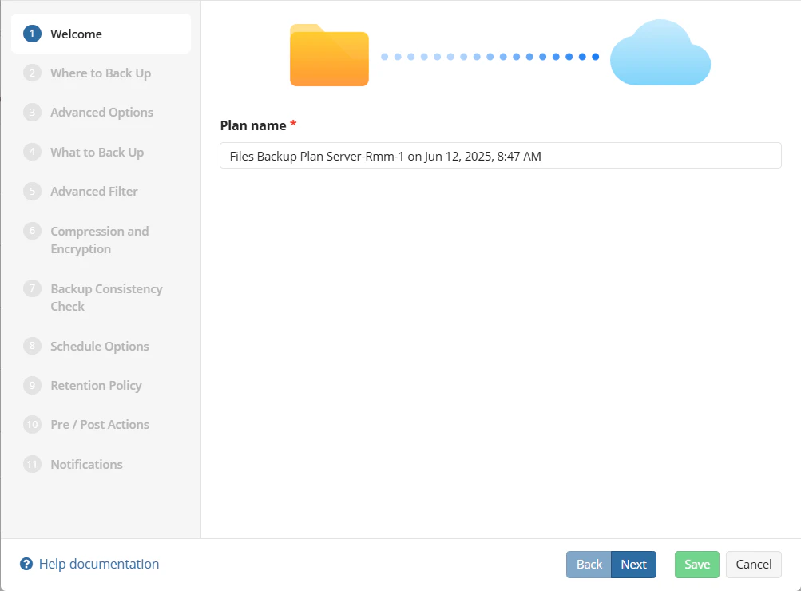Click the step 6 circle beside Compression and Encryption
801x591 pixels.
32,232
